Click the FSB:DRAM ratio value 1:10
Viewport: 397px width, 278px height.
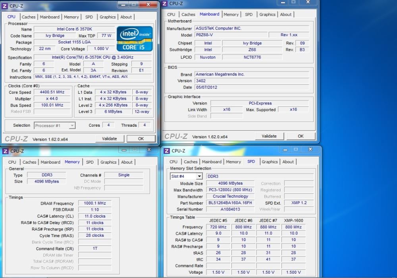[x=95, y=210]
